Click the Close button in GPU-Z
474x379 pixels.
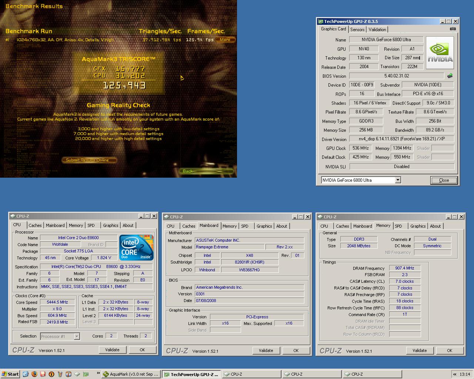pos(444,180)
